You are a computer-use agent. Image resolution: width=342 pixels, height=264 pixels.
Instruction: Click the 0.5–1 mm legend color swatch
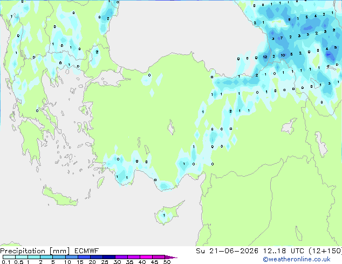pos(22,257)
